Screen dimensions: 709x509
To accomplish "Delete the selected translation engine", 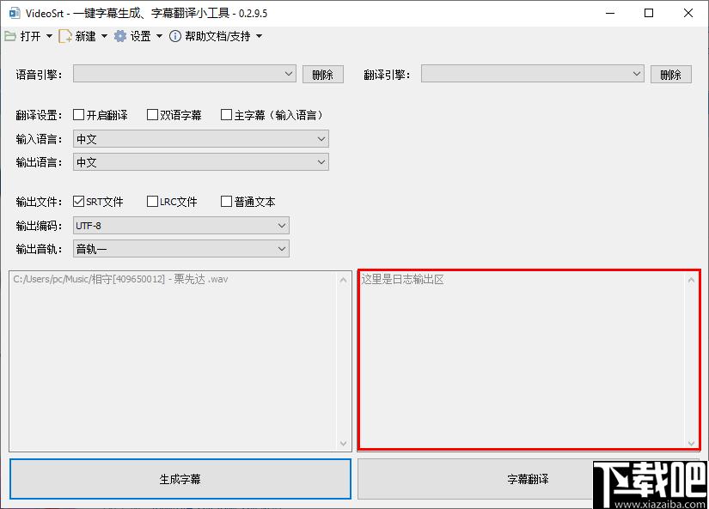I will pyautogui.click(x=671, y=75).
